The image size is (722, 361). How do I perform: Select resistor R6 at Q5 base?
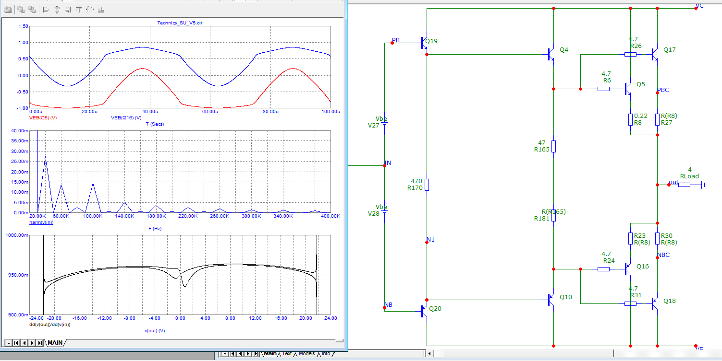pos(604,89)
